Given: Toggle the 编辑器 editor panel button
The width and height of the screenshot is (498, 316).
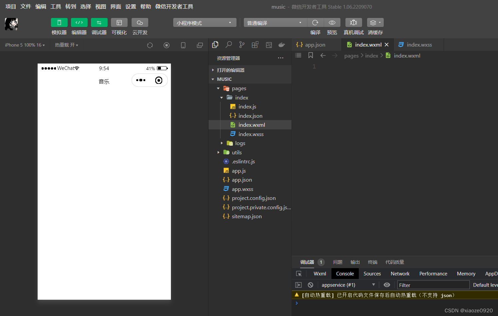Looking at the screenshot, I should click(79, 23).
